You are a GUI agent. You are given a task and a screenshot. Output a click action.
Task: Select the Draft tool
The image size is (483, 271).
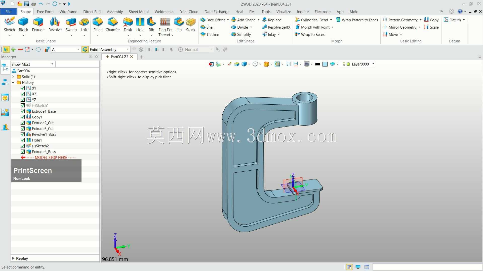click(x=128, y=25)
